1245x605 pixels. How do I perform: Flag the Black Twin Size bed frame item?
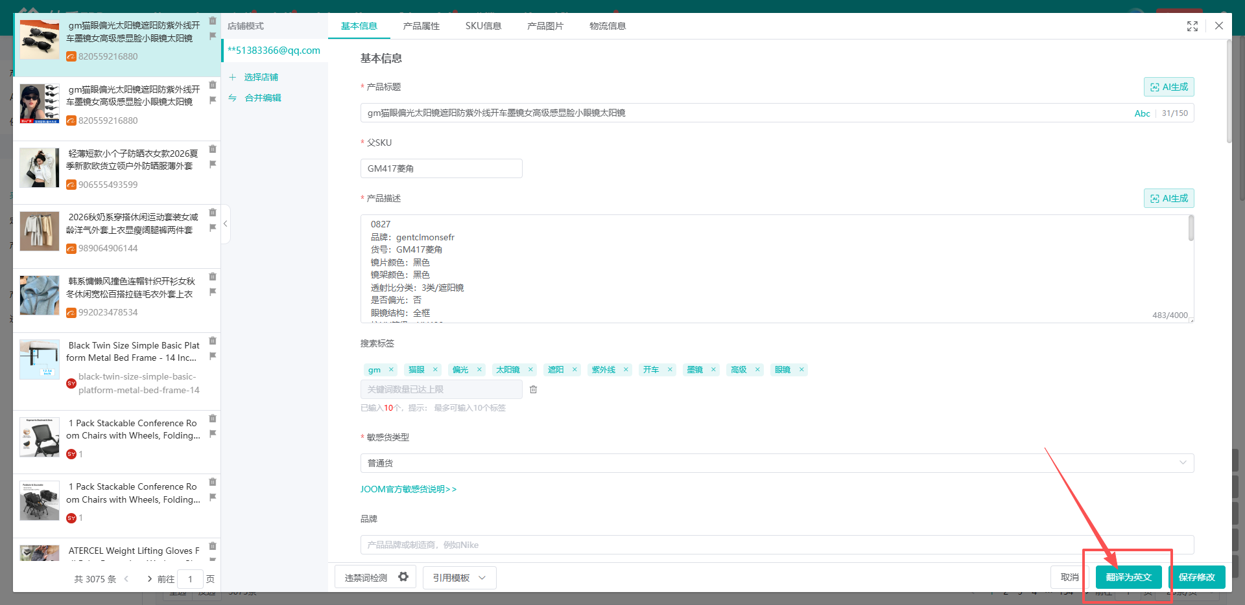[x=212, y=356]
